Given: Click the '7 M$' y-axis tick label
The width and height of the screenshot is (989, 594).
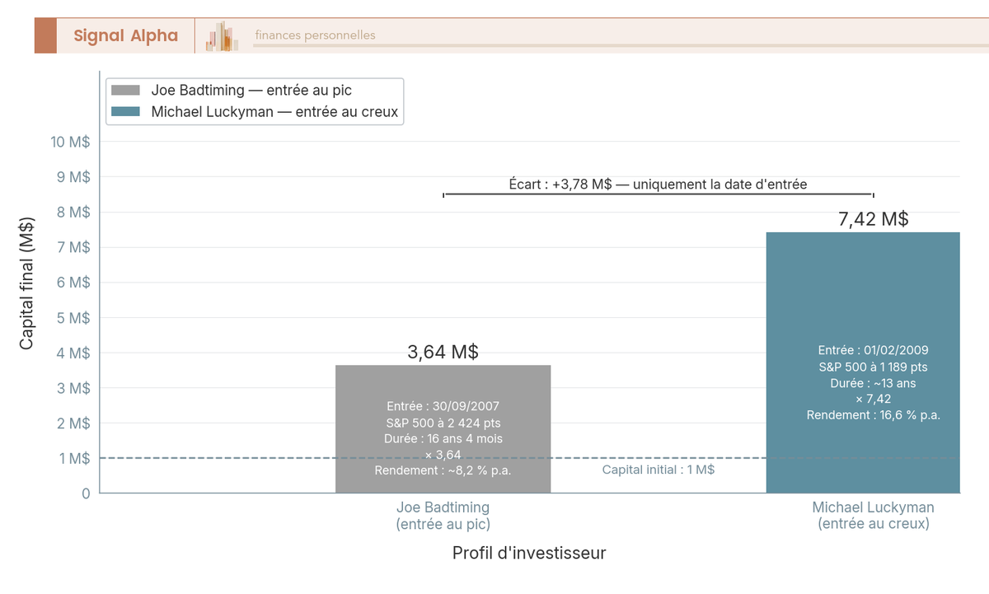Looking at the screenshot, I should (74, 247).
